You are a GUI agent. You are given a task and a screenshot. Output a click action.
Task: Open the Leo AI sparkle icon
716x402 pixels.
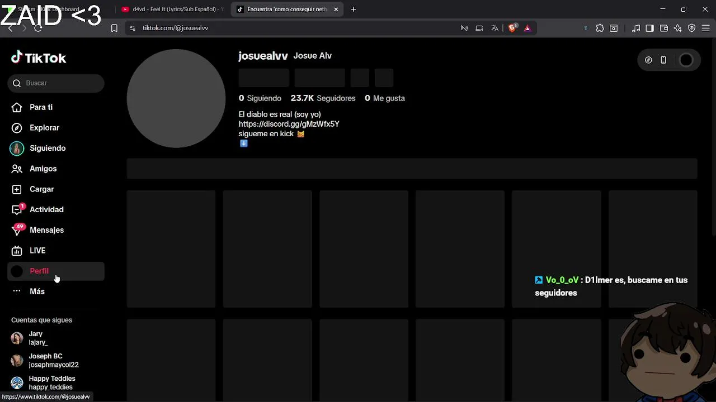pos(678,28)
